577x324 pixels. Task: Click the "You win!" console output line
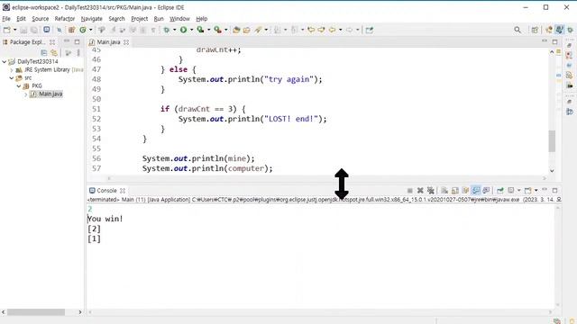point(105,219)
